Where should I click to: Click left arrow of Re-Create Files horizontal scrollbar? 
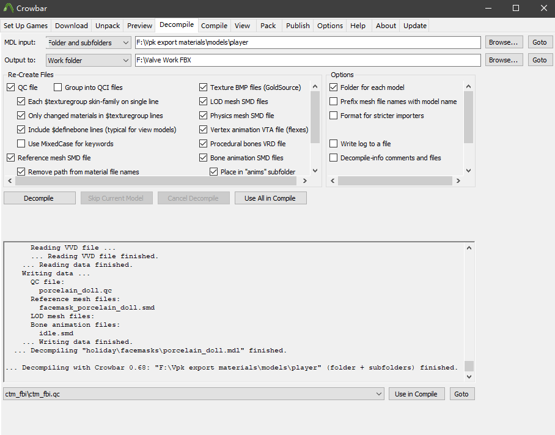9,181
